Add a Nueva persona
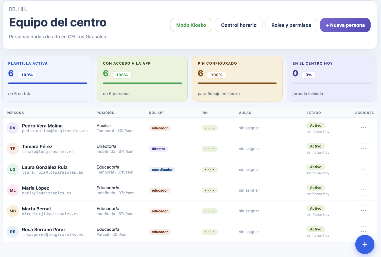This screenshot has width=381, height=257. [345, 25]
